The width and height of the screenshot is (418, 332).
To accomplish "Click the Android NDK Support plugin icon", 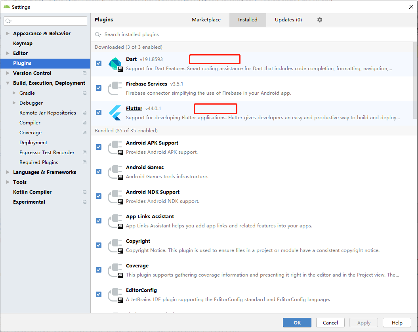I will (115, 197).
